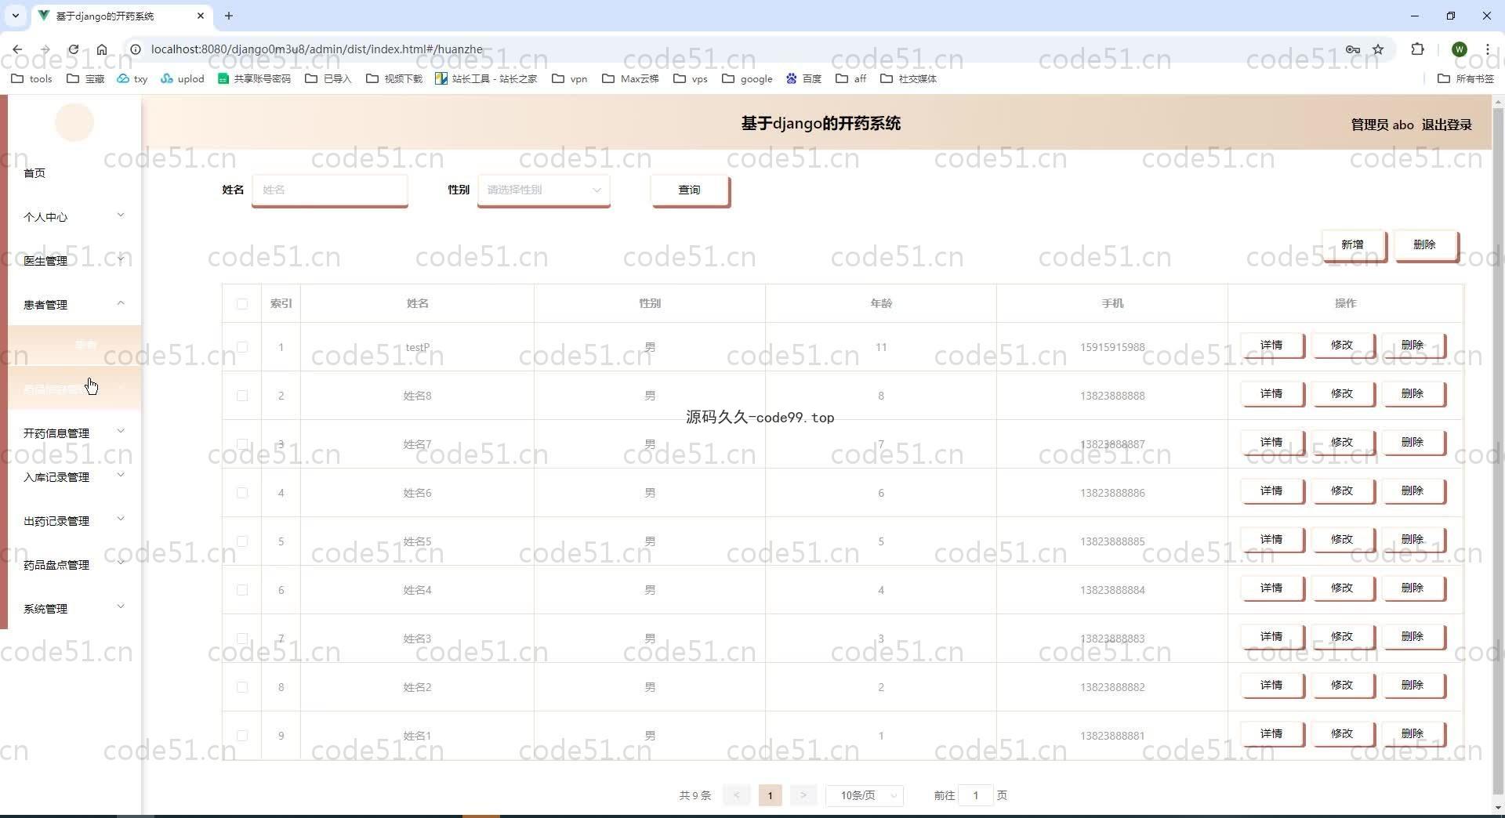Open the 性别 gender dropdown

point(544,190)
